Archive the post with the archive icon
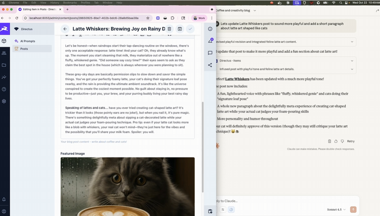 tap(180, 29)
